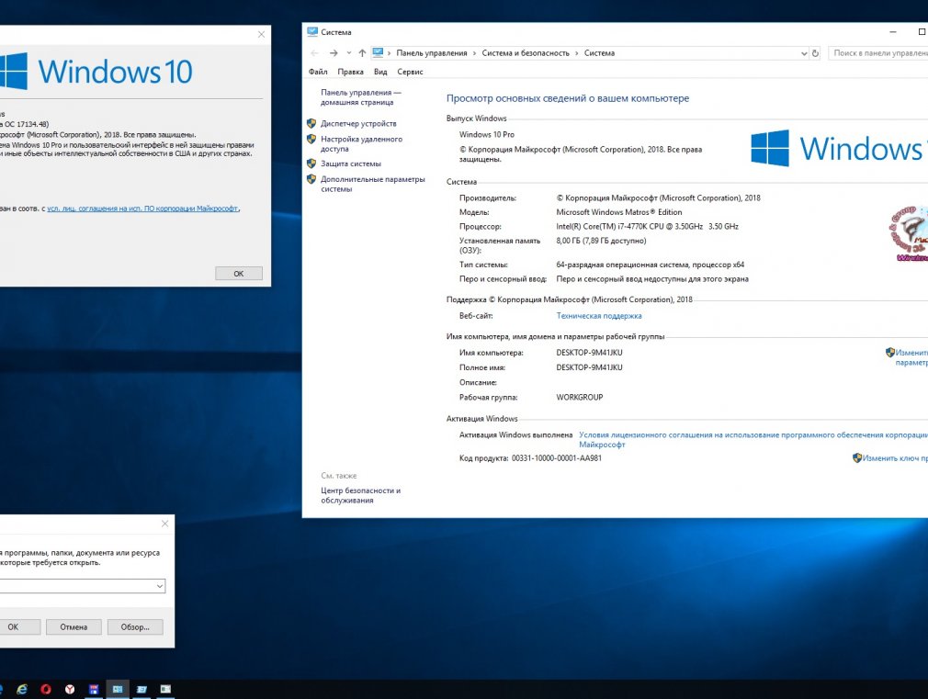The width and height of the screenshot is (928, 699).
Task: Click Изменить параметры link near computer name
Action: point(911,357)
